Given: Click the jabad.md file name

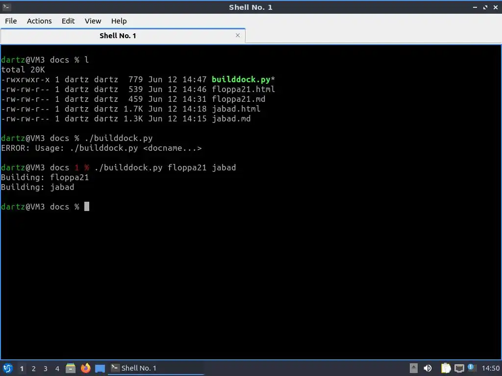Looking at the screenshot, I should 231,118.
